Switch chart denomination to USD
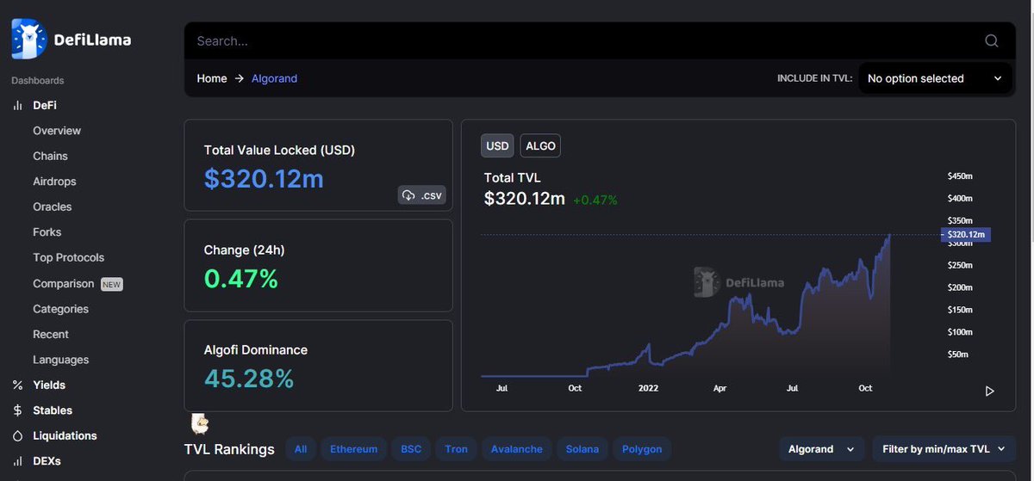 click(x=497, y=146)
